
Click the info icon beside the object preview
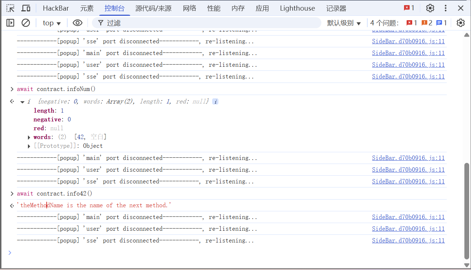[x=215, y=102]
